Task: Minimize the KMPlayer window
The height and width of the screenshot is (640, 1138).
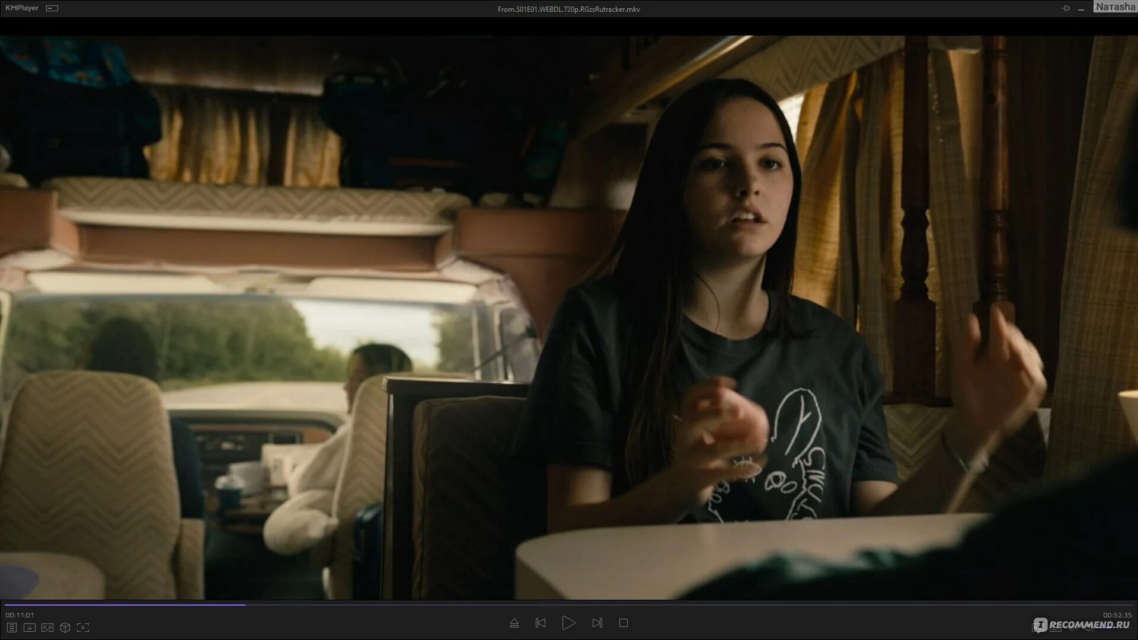Action: (1081, 9)
